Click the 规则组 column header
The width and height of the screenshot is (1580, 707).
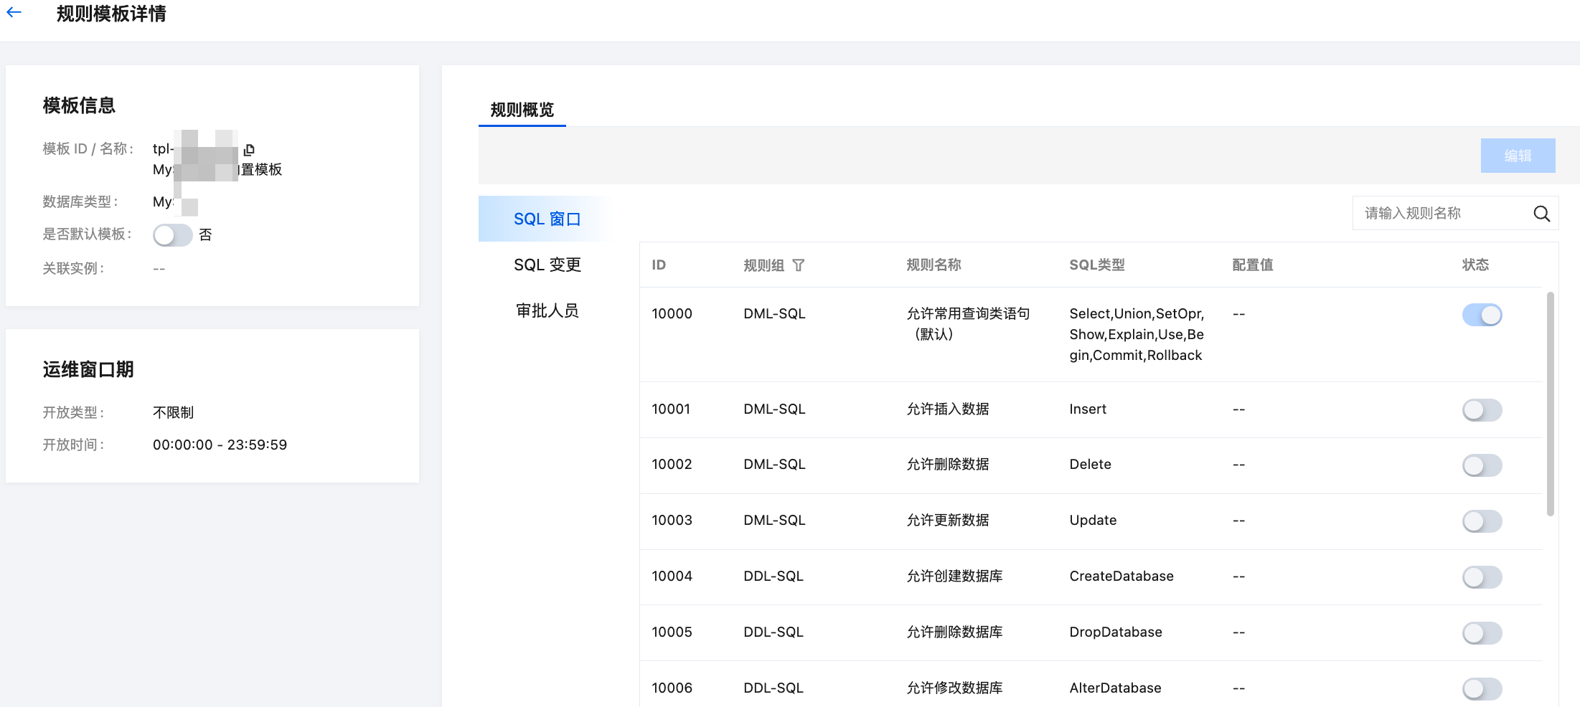pos(763,265)
